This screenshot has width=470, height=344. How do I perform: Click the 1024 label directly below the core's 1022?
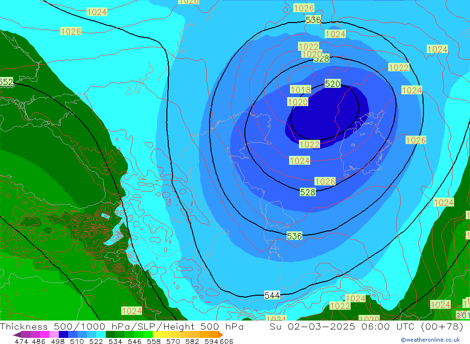tap(300, 161)
